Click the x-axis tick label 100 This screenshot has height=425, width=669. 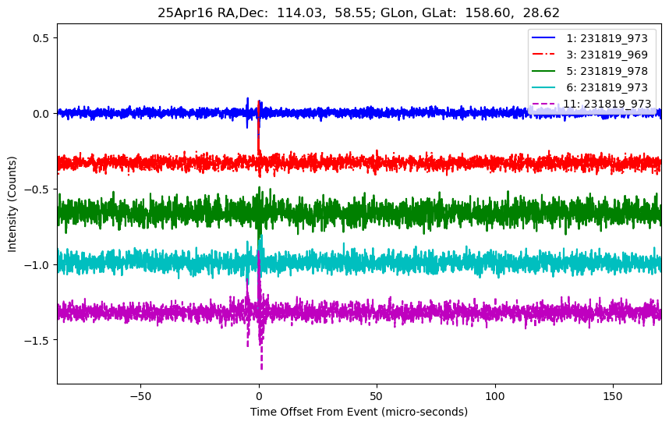click(494, 395)
